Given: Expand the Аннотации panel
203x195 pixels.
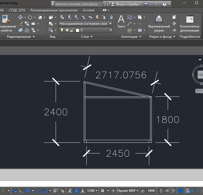Looking at the screenshot, I should (x=131, y=37).
